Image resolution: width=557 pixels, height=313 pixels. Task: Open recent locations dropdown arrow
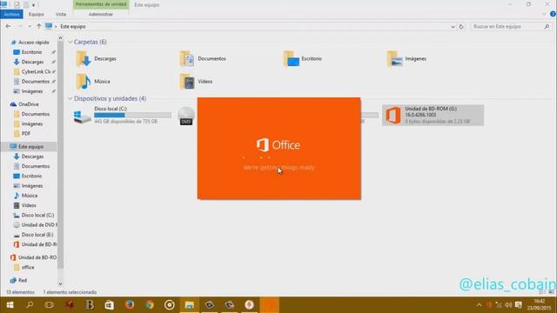coord(30,27)
